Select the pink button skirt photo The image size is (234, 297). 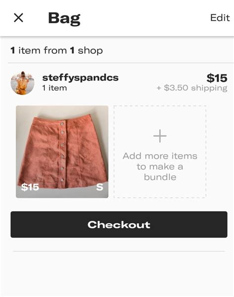(62, 152)
